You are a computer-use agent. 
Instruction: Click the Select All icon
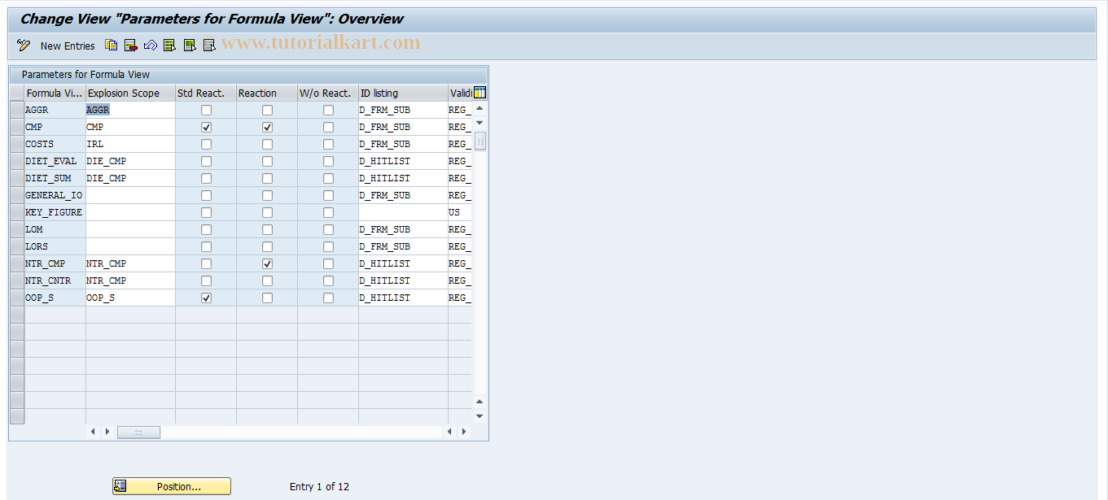(x=170, y=46)
